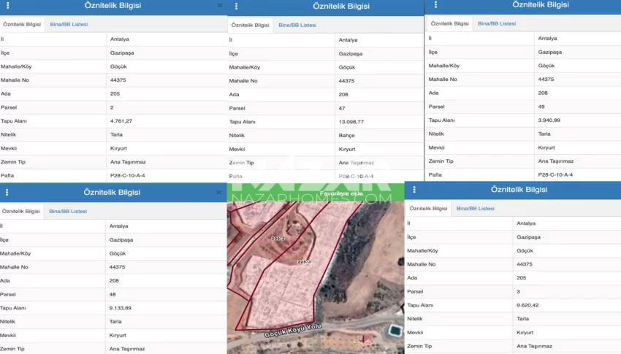Switch to Bina/BB Listesi tab in Parsel 2 panel

(x=69, y=24)
